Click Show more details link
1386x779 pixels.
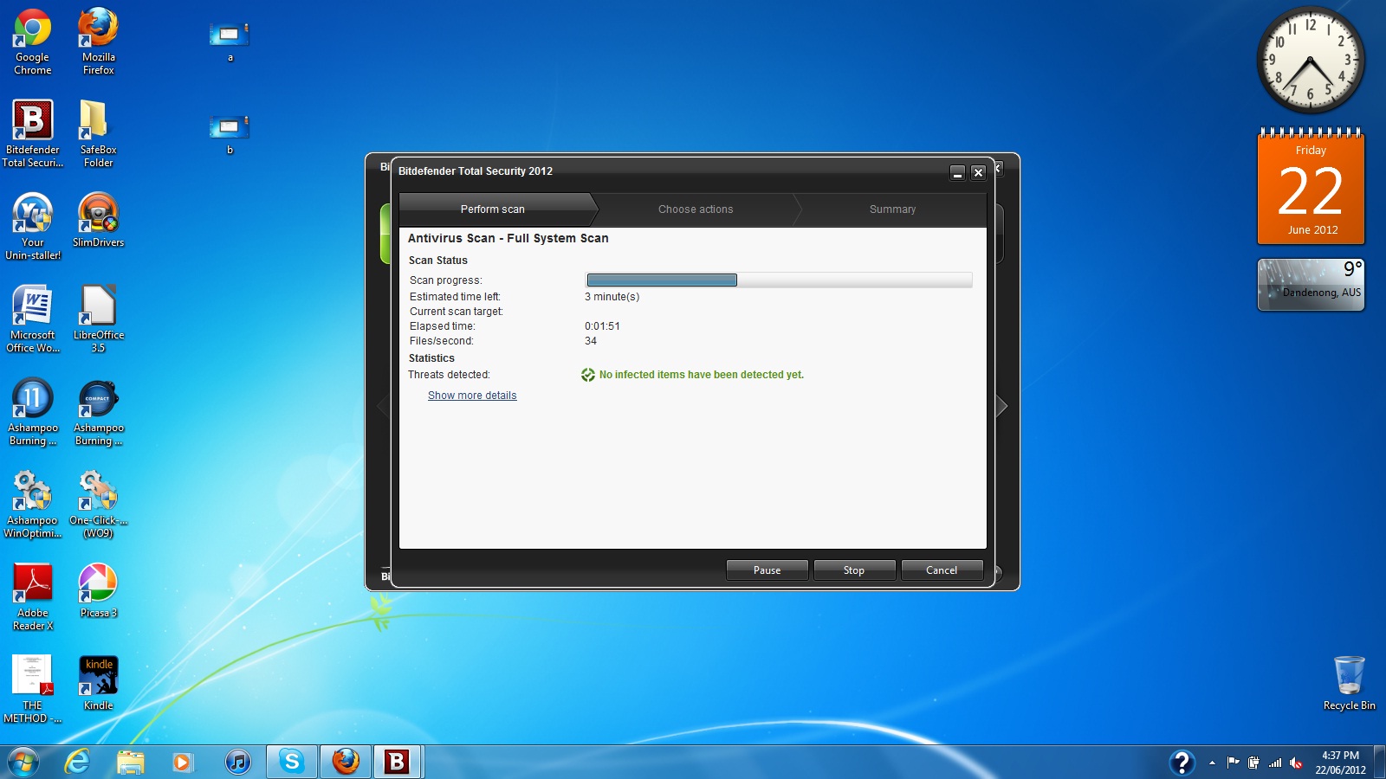click(x=472, y=396)
